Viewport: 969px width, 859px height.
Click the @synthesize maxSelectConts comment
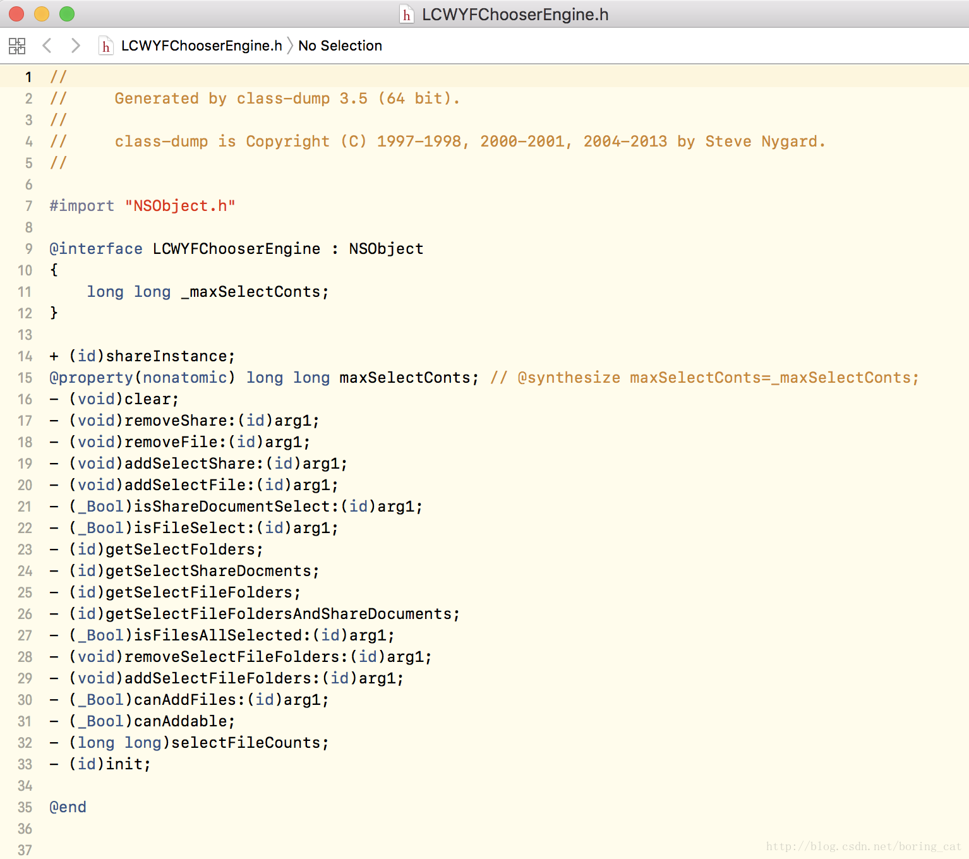tap(704, 378)
